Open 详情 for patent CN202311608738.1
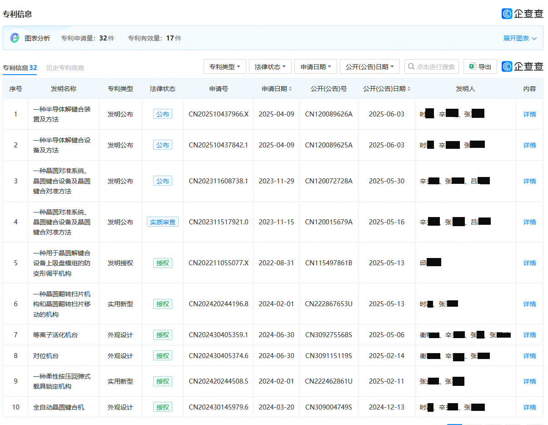Screen dimensions: 548x425 [529, 181]
